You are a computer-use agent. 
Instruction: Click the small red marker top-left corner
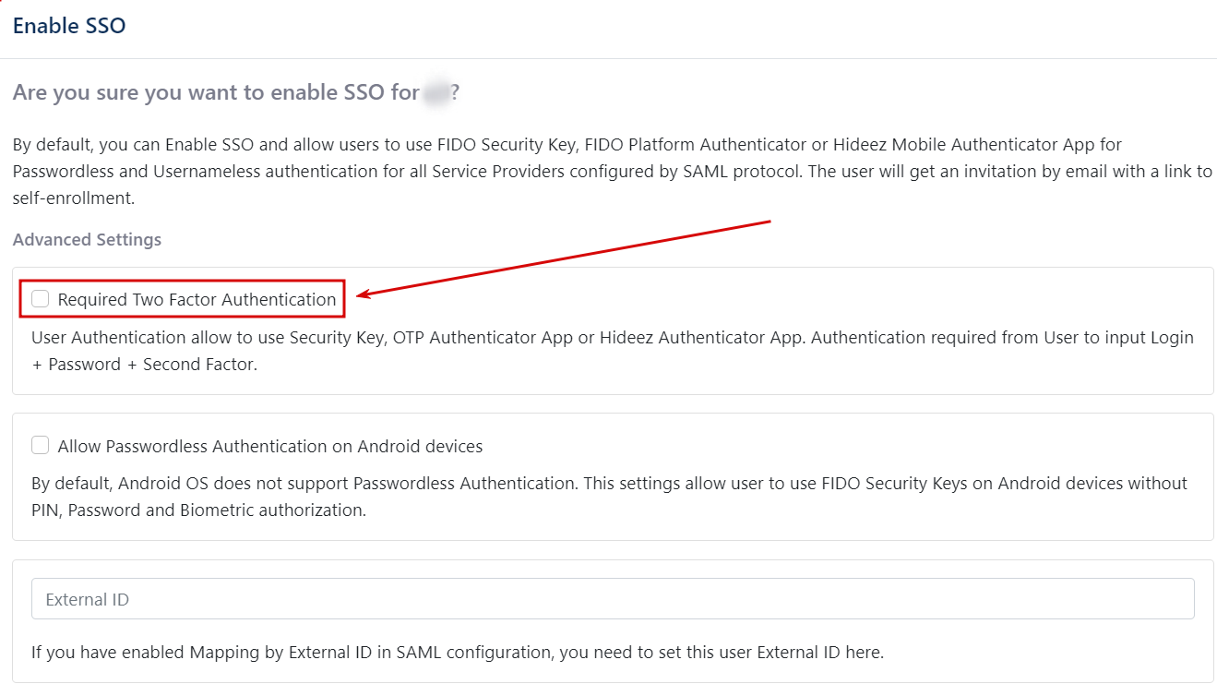pyautogui.click(x=4, y=4)
